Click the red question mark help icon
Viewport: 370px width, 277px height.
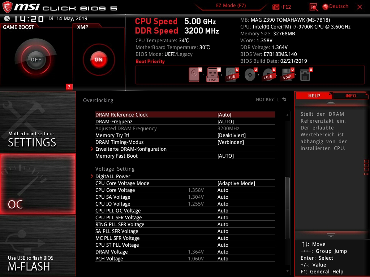[x=69, y=87]
